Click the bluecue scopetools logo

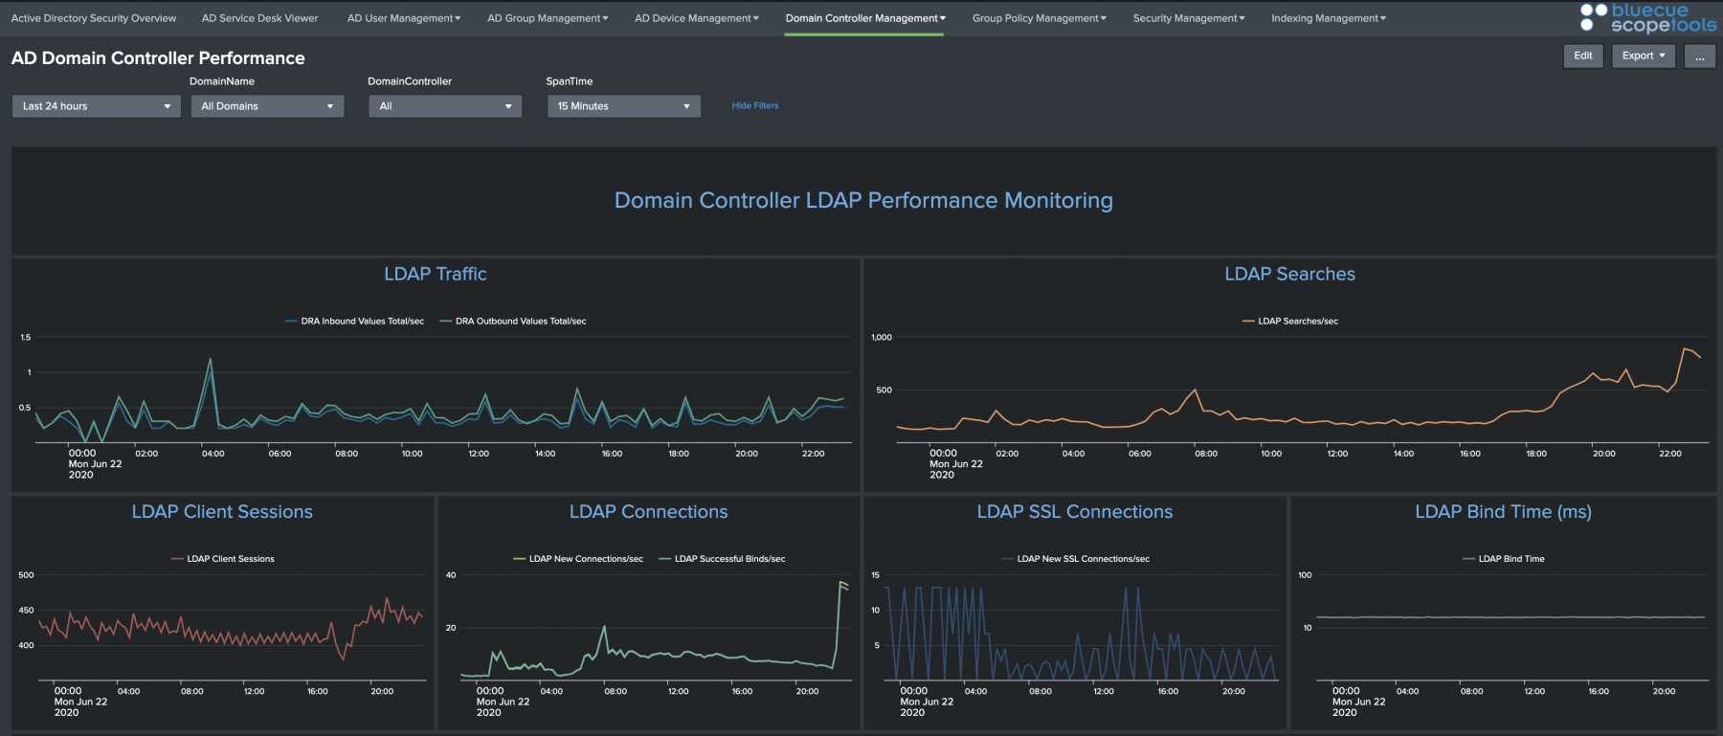(1648, 17)
